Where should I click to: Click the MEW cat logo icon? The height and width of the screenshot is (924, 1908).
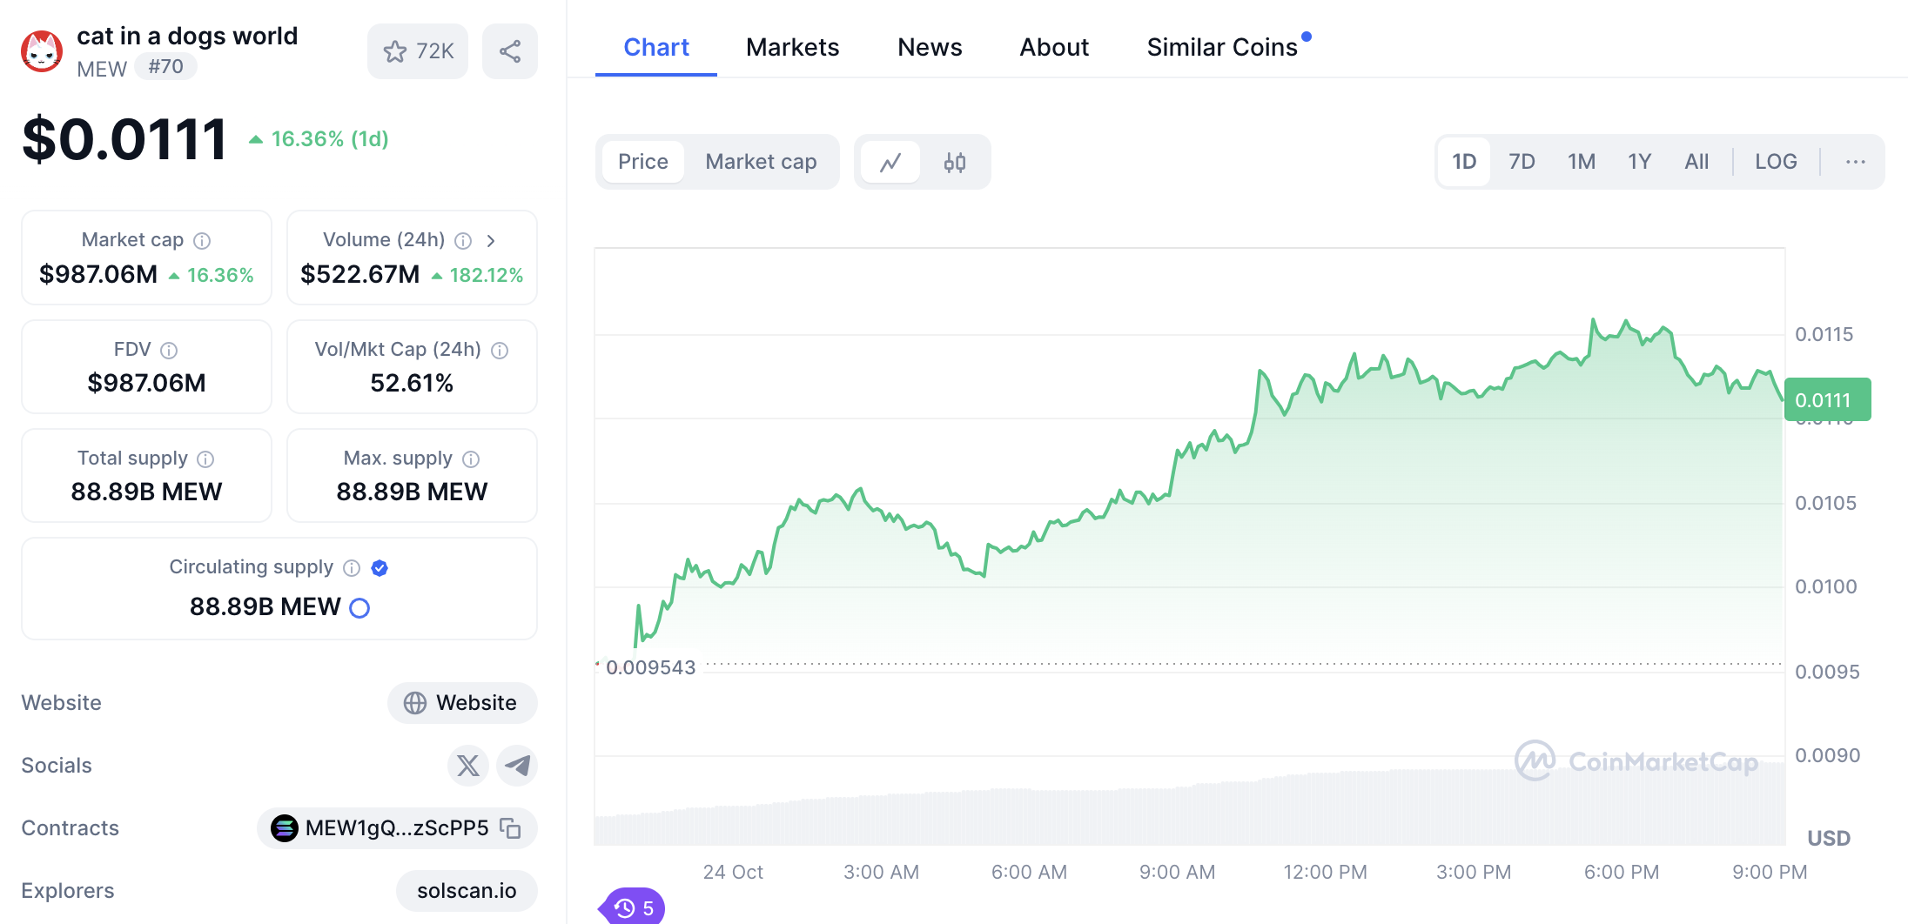(x=42, y=52)
